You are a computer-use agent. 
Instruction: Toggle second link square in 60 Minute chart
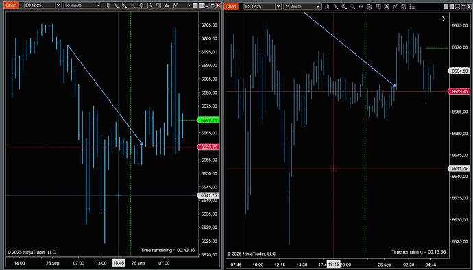(x=201, y=5)
